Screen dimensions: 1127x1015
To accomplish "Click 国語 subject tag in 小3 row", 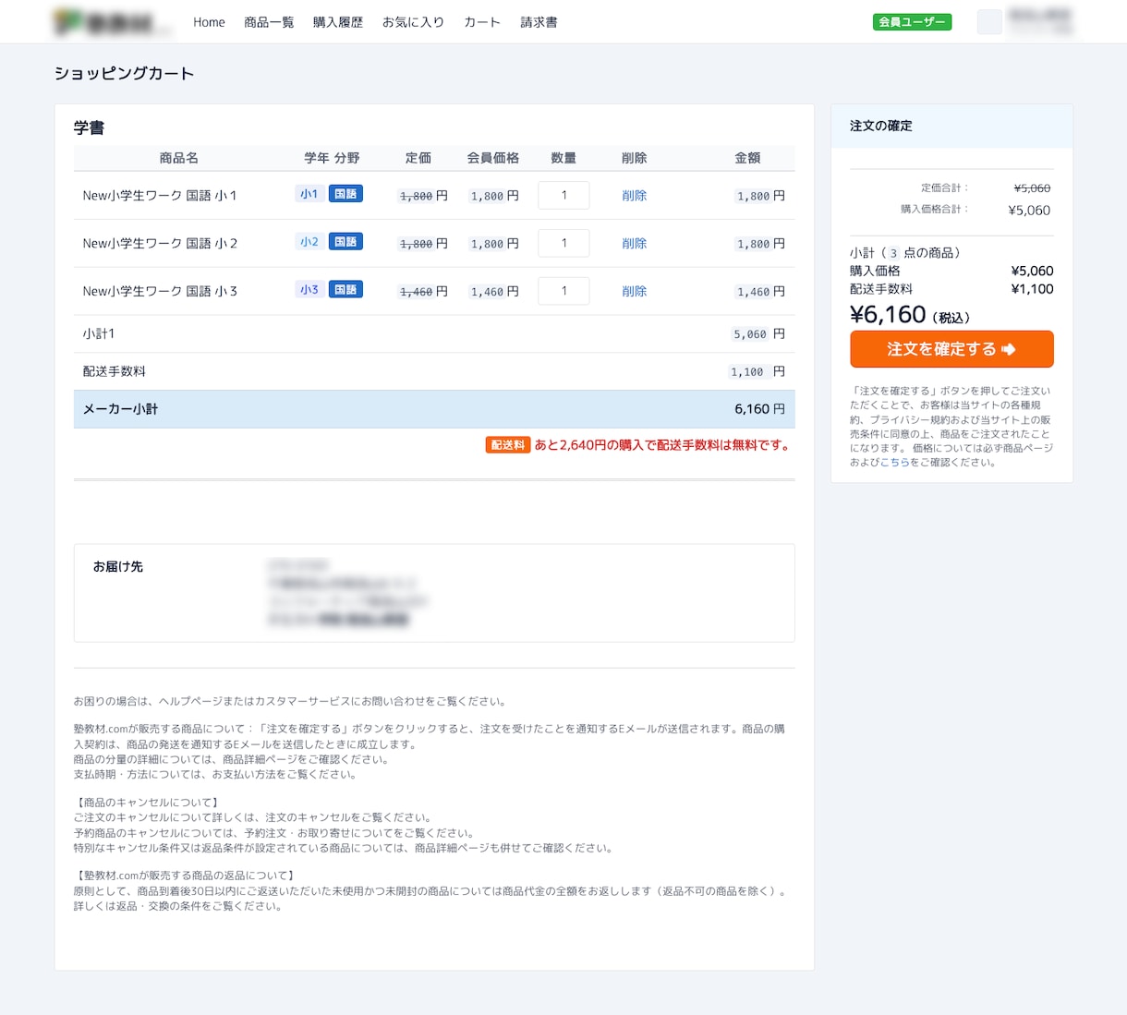I will click(x=345, y=290).
